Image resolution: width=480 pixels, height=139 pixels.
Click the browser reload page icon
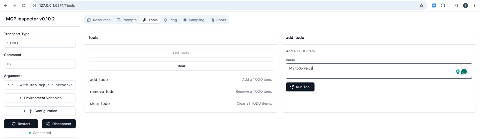click(x=23, y=5)
